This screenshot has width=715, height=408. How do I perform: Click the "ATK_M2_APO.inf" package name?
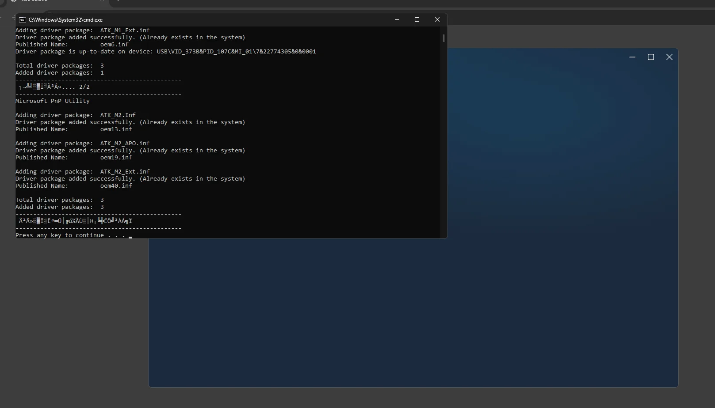tap(125, 144)
